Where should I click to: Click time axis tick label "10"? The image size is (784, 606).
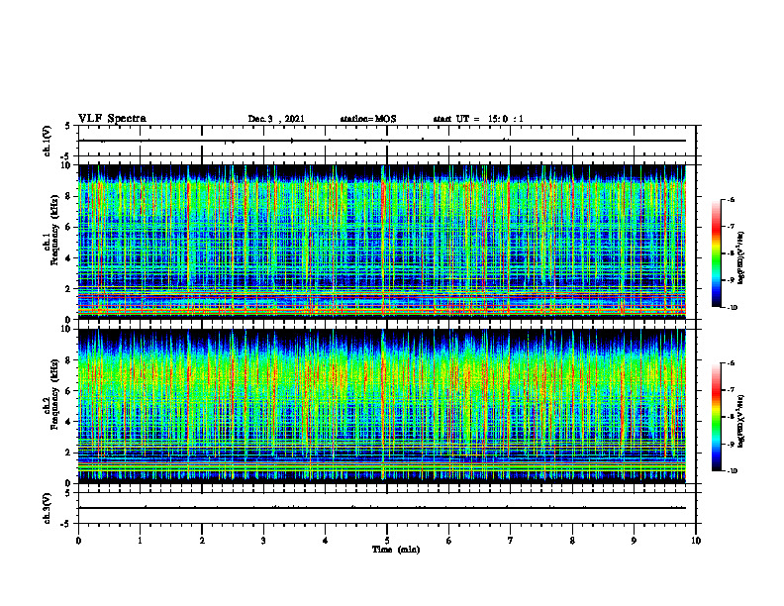(696, 541)
